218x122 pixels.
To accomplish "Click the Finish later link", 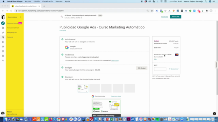I will pyautogui.click(x=165, y=17).
